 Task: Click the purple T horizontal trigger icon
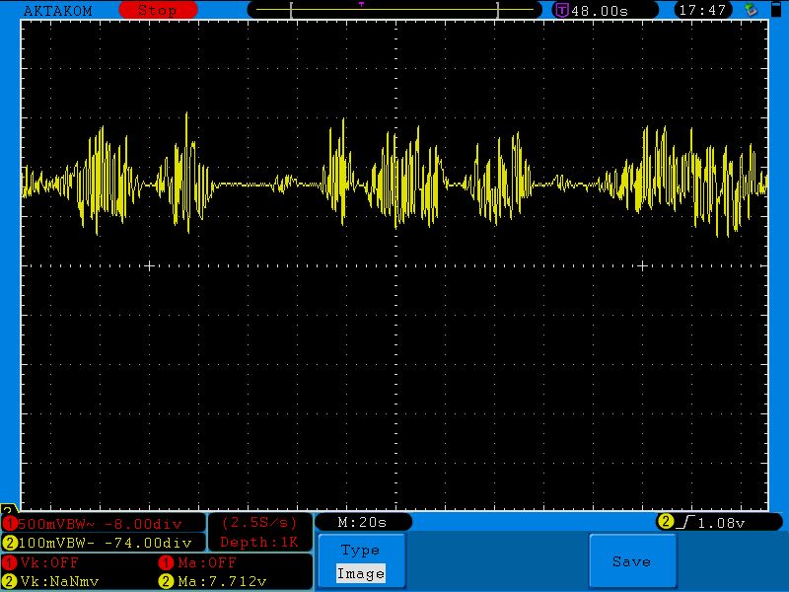point(561,10)
